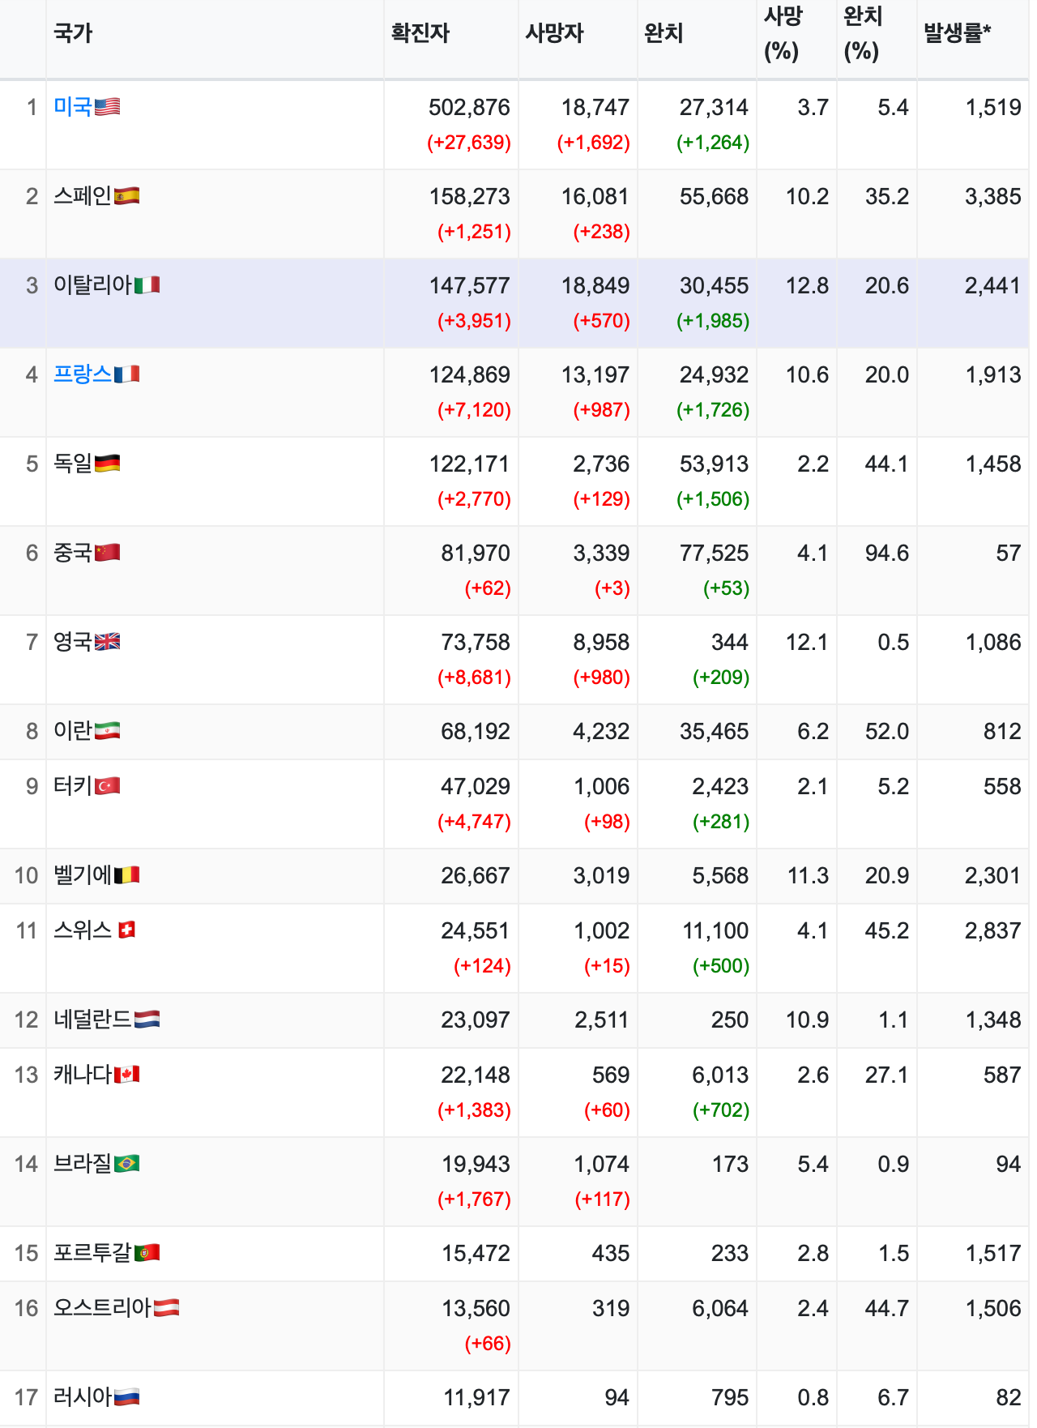Click the Canada flag icon
Image resolution: width=1037 pixels, height=1428 pixels.
[x=126, y=1075]
